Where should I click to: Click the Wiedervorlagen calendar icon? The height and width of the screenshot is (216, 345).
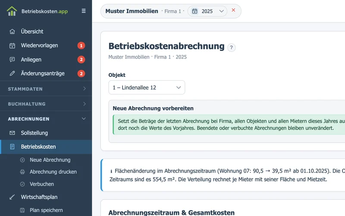[x=13, y=46]
